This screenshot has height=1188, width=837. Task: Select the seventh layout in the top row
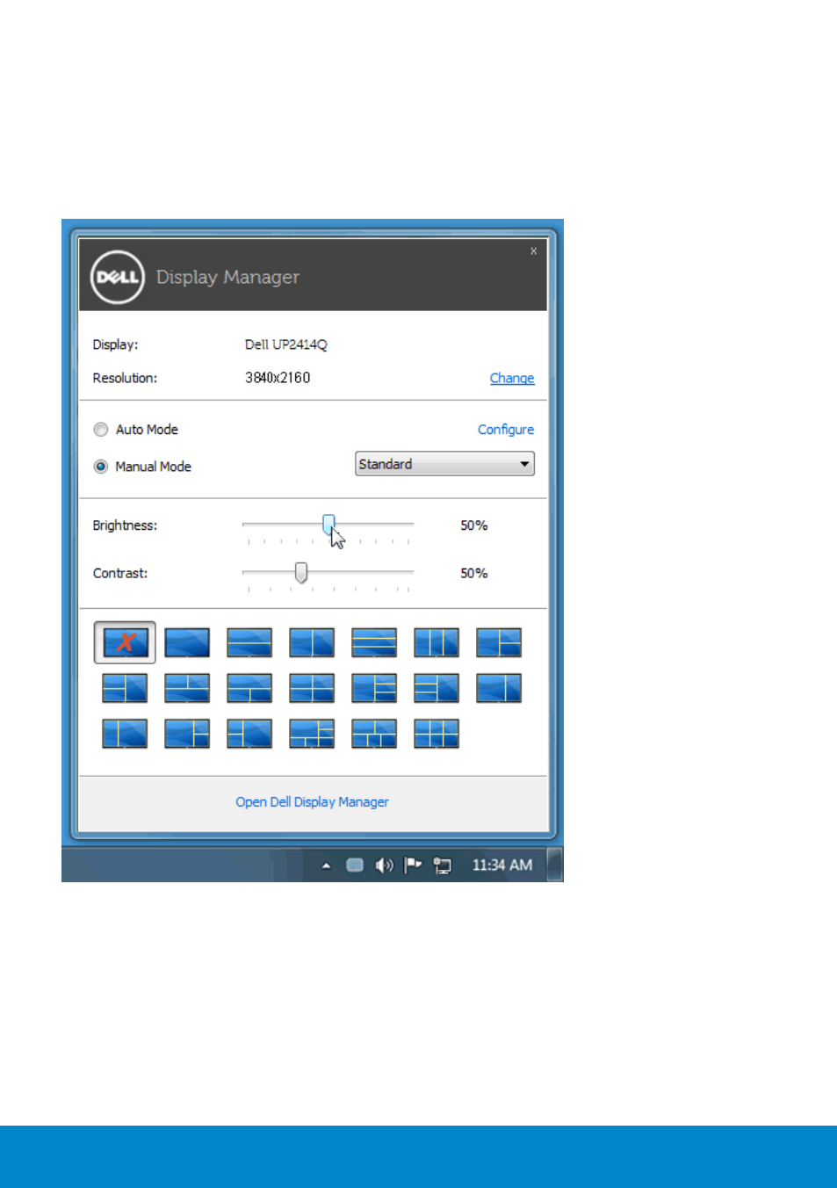(x=499, y=642)
